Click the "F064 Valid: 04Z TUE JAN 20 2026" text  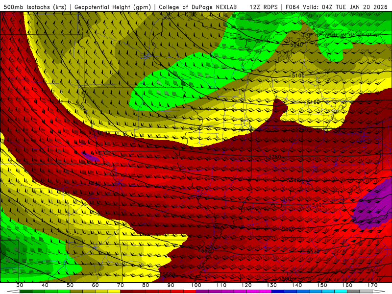(338, 7)
